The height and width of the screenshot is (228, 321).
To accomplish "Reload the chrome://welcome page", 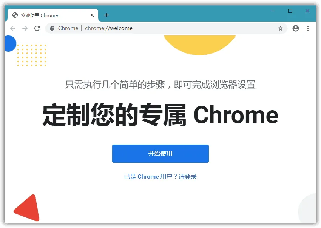I will point(37,28).
